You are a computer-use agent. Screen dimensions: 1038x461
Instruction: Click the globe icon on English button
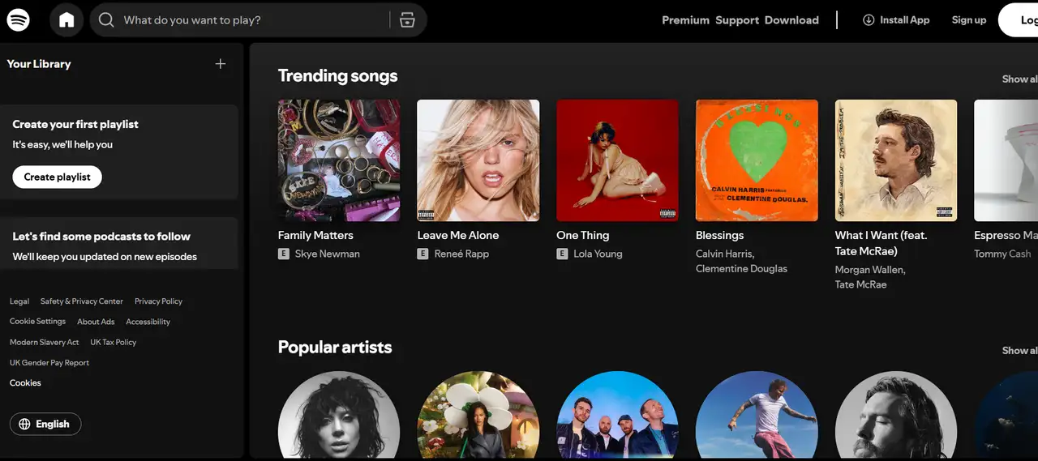coord(24,424)
